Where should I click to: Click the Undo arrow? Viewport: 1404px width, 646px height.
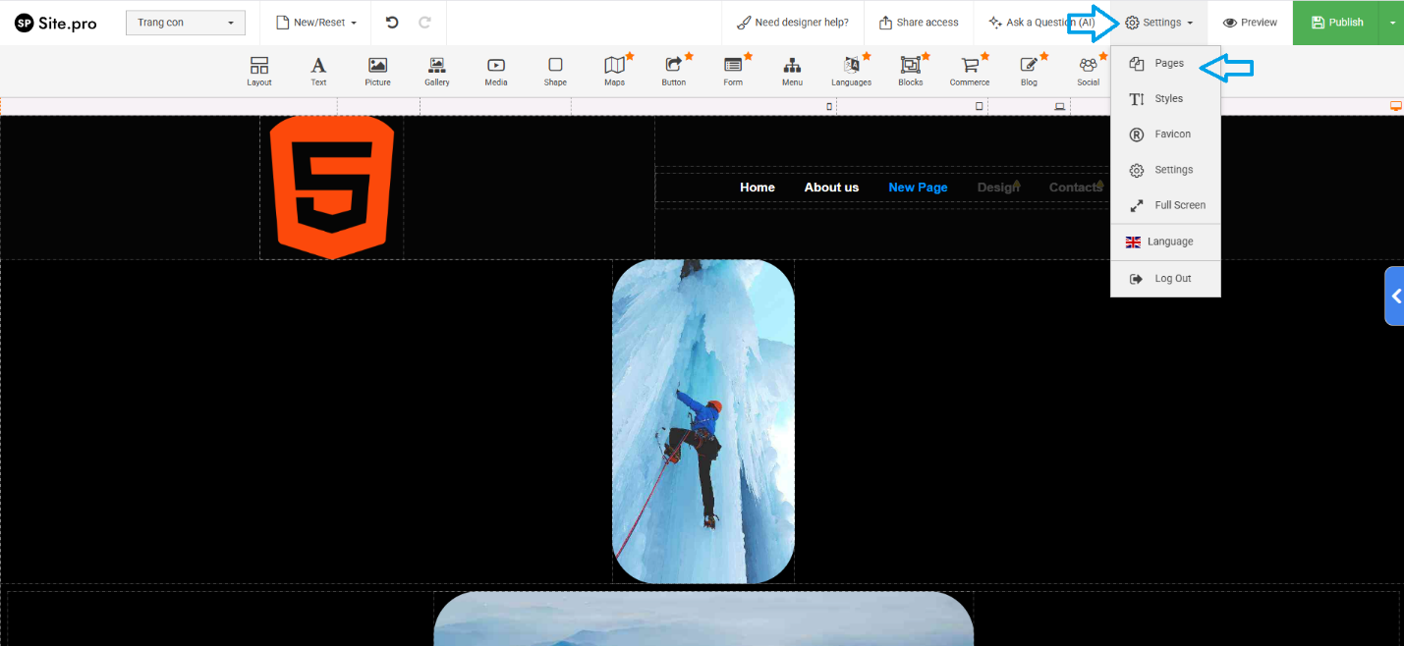392,23
